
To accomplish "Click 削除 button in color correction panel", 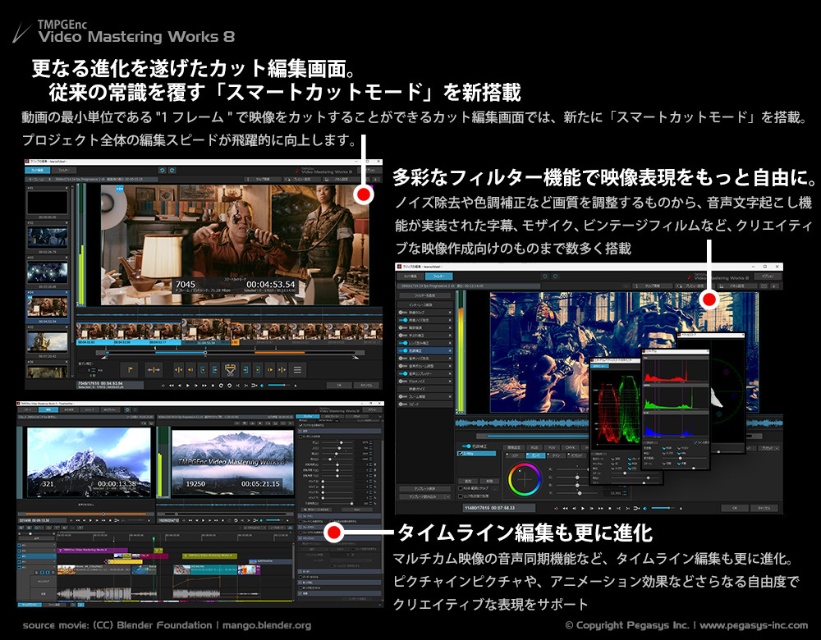I will (489, 481).
